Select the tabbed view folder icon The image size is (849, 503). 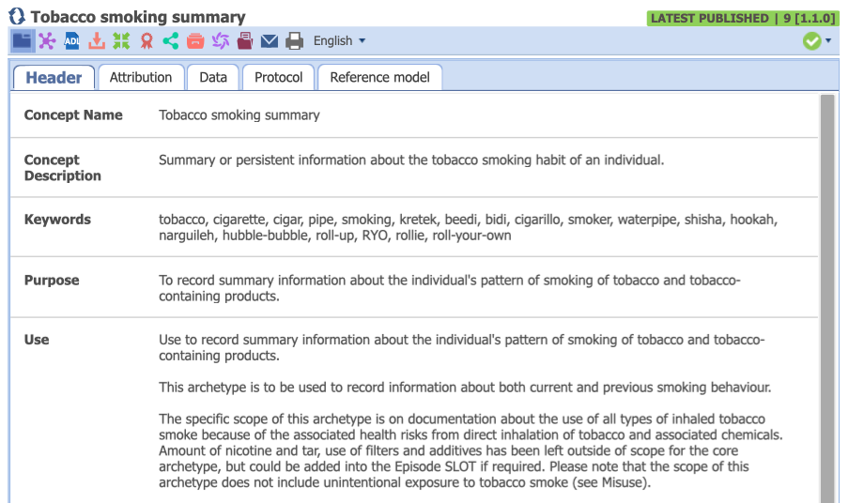(x=23, y=41)
